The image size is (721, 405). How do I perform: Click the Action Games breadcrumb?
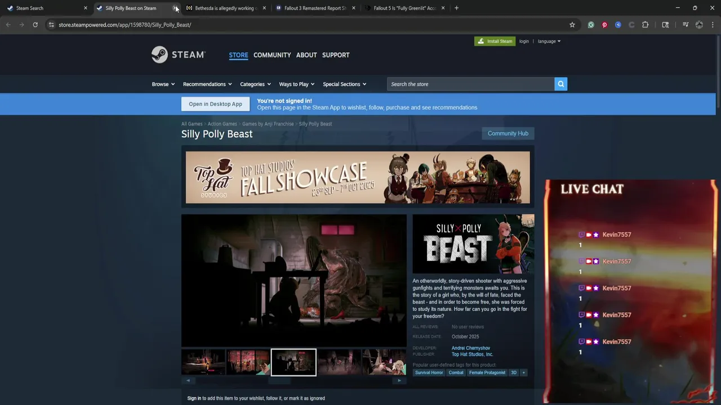click(222, 124)
